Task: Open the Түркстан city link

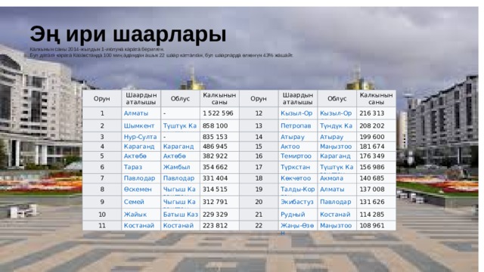Action: coord(295,167)
